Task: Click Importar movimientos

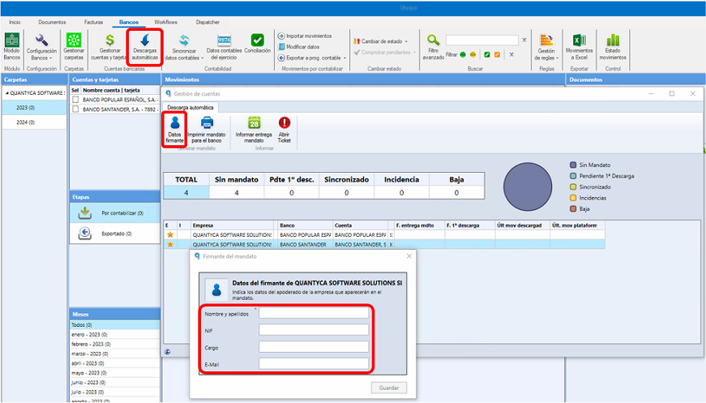Action: tap(305, 36)
